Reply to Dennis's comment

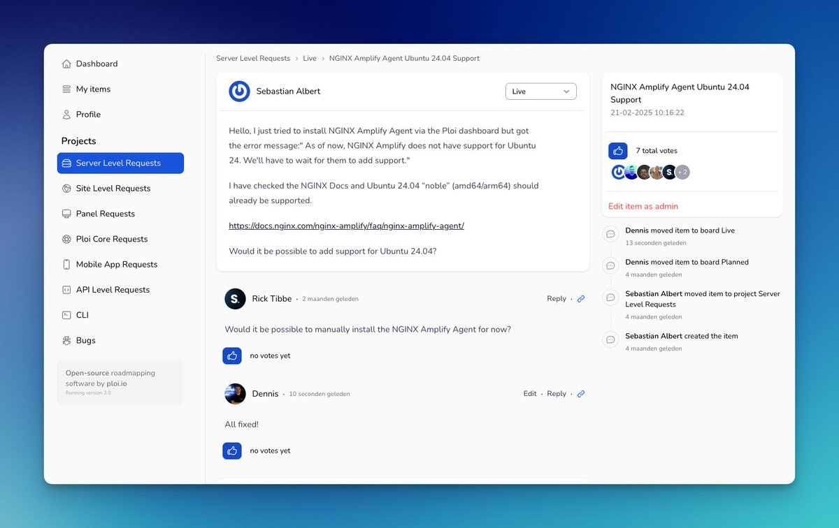click(557, 394)
